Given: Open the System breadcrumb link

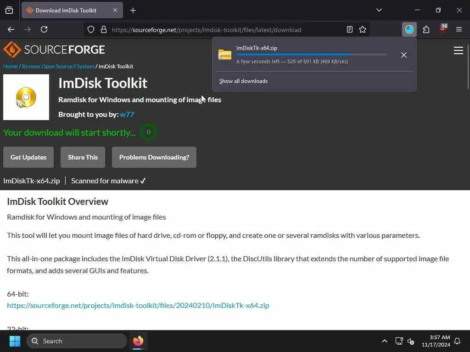Looking at the screenshot, I should (x=85, y=66).
